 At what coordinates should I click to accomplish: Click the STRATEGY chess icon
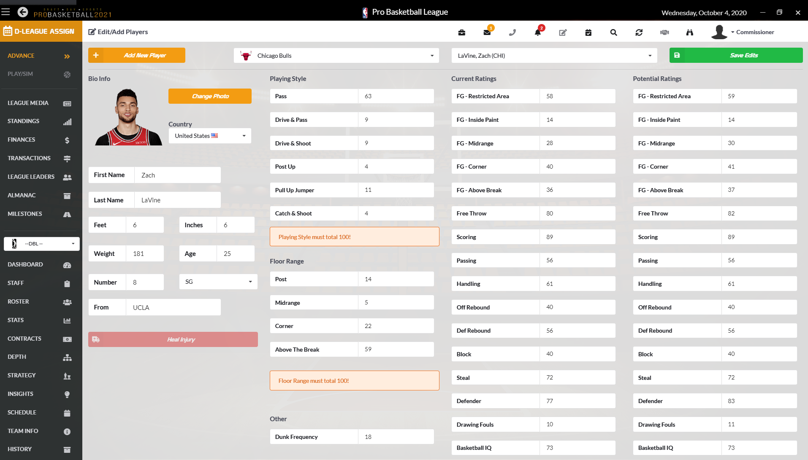click(x=67, y=376)
